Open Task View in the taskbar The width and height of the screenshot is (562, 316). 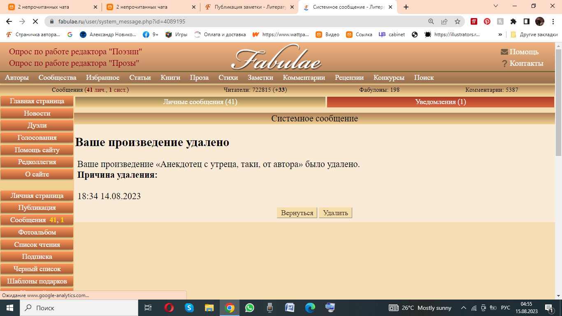pos(148,308)
